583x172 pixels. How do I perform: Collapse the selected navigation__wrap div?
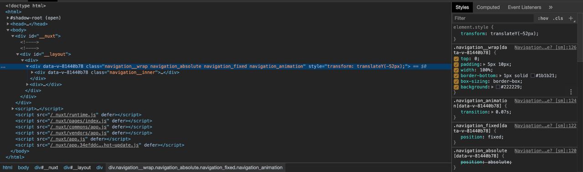click(x=27, y=66)
